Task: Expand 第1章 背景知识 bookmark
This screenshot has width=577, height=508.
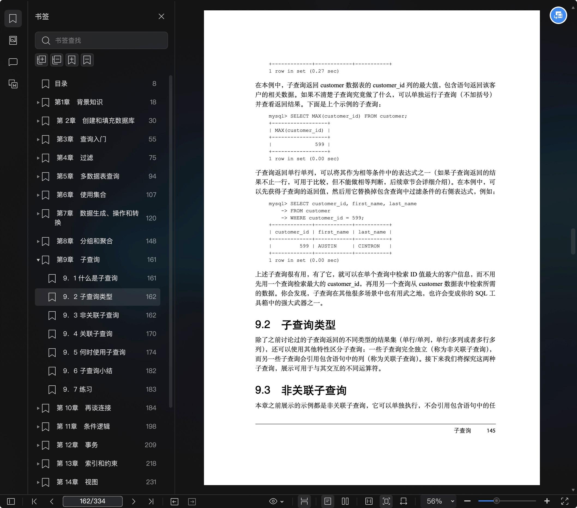Action: [38, 102]
